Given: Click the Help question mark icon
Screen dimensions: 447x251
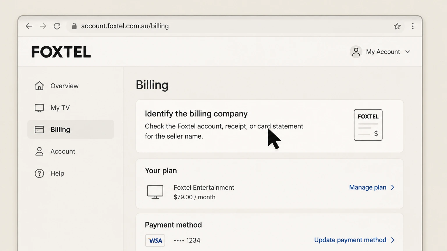Looking at the screenshot, I should [39, 173].
